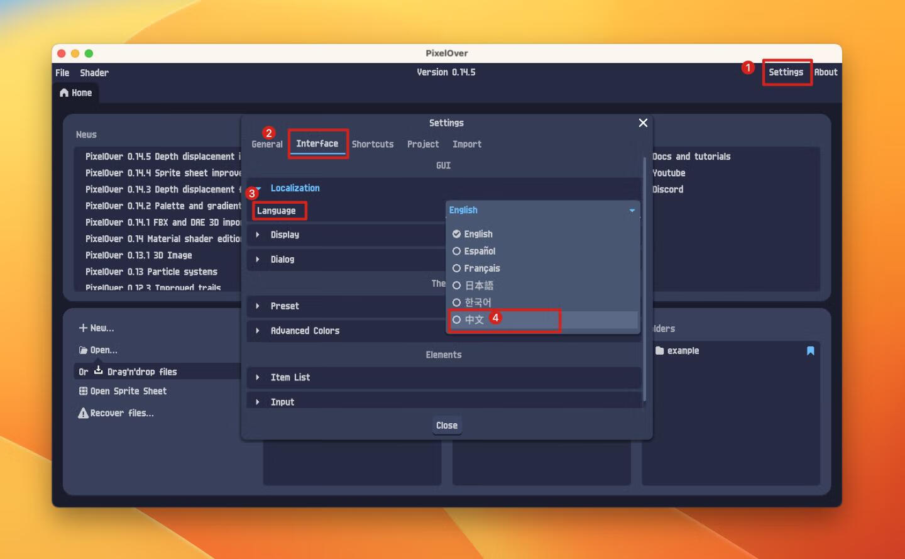Select 日本語 language option
Screen dimensions: 905x559
pyautogui.click(x=542, y=285)
